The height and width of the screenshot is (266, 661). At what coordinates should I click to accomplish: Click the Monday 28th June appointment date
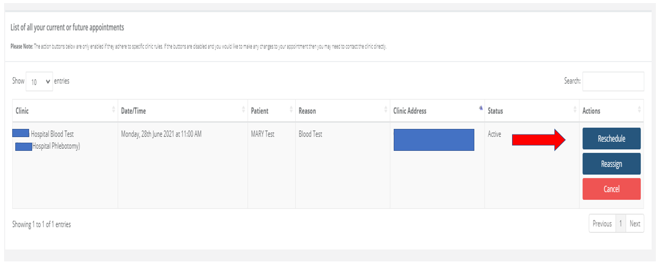161,135
